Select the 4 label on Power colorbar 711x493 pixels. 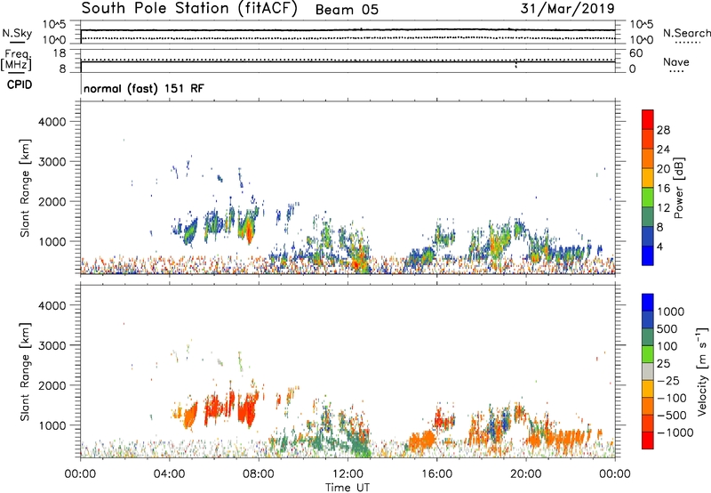tap(660, 246)
